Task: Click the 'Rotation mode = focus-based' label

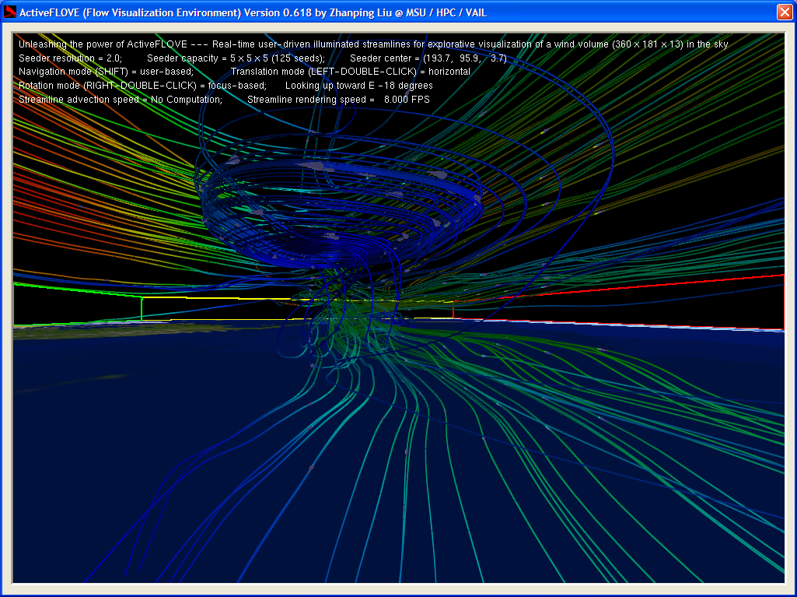Action: coord(142,86)
